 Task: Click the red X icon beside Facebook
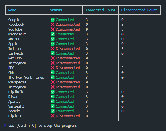pyautogui.click(x=52, y=24)
